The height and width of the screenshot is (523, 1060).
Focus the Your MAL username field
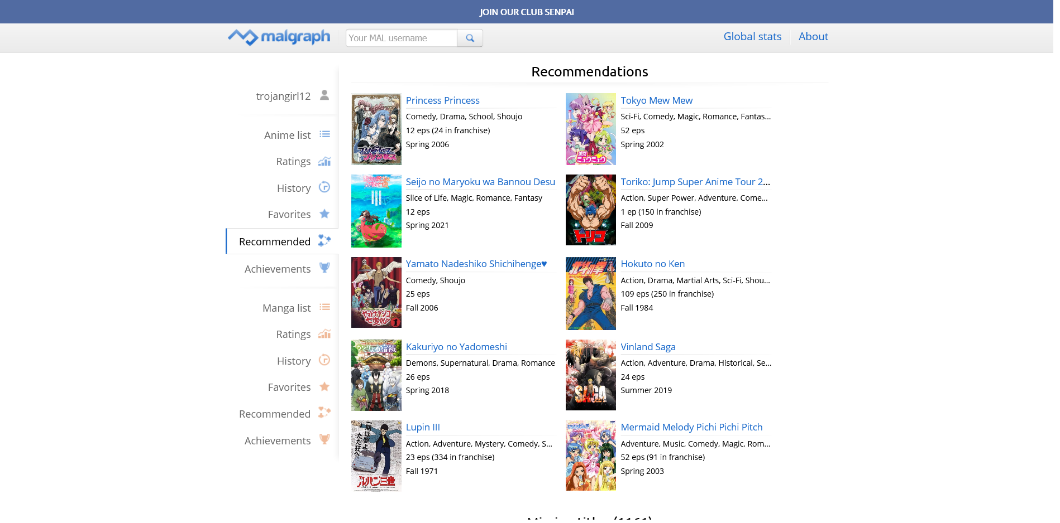click(x=401, y=38)
